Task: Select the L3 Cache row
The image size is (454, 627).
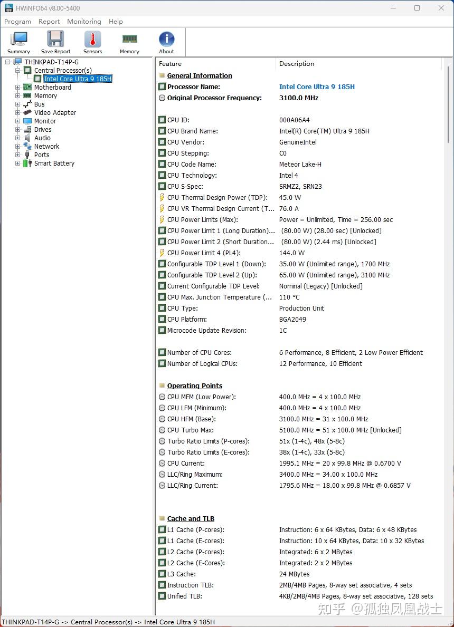Action: click(x=300, y=574)
